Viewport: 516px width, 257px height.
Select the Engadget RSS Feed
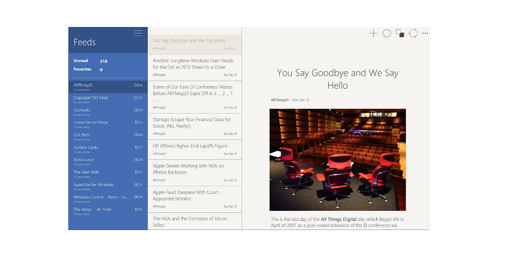(108, 99)
